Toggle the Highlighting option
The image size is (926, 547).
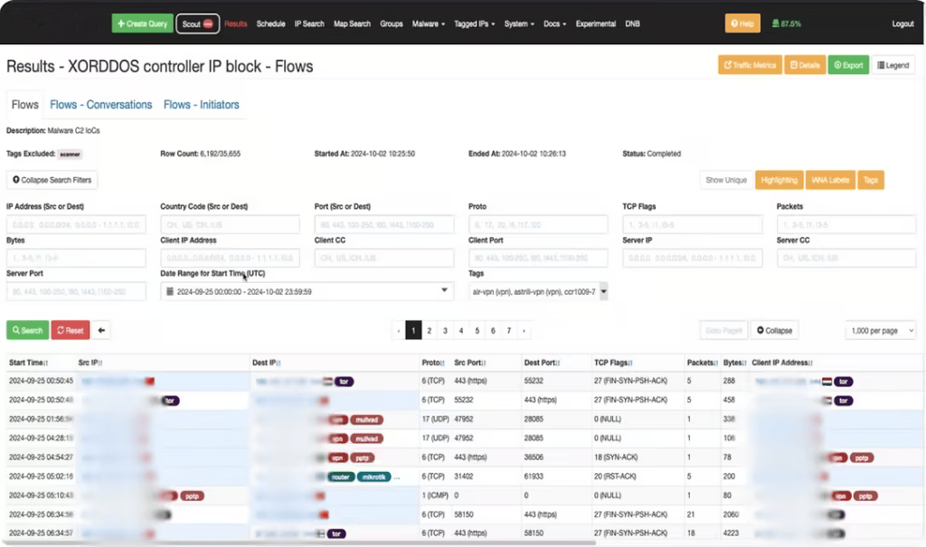[x=779, y=180]
